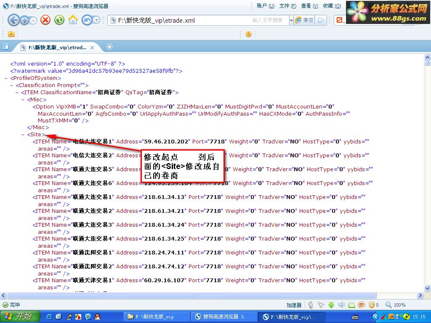Click the grey figure icon in status bar
The width and height of the screenshot is (431, 323).
311,305
